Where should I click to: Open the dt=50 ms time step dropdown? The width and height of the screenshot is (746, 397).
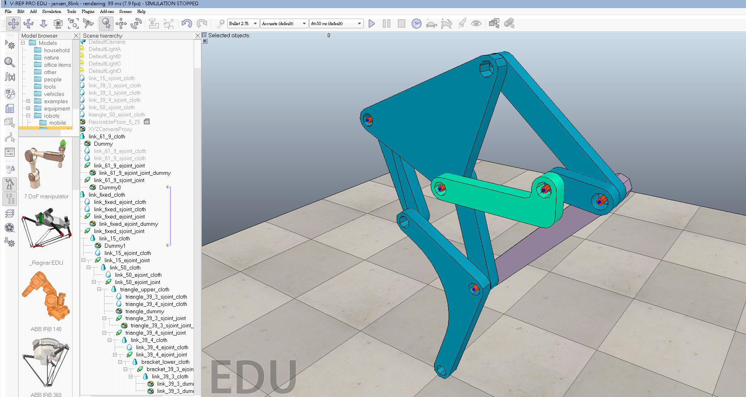pyautogui.click(x=336, y=23)
